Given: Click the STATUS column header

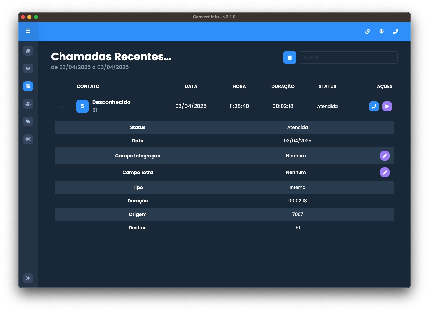Looking at the screenshot, I should click(x=328, y=86).
